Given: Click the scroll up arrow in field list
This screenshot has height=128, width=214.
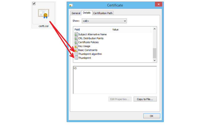Looking at the screenshot, I should coord(154,29).
